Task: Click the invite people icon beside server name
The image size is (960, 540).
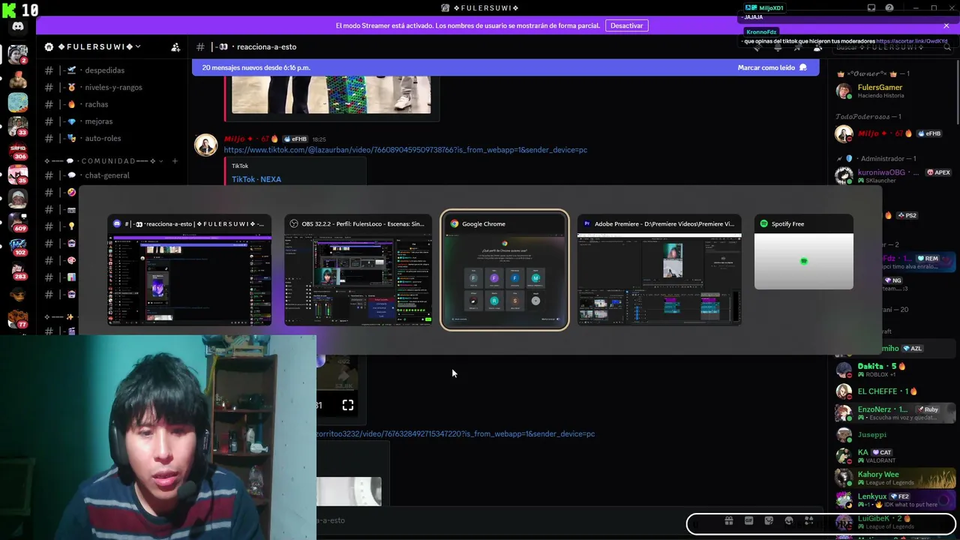Action: 175,46
